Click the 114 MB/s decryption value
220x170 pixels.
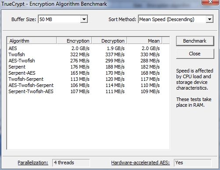pos(115,85)
